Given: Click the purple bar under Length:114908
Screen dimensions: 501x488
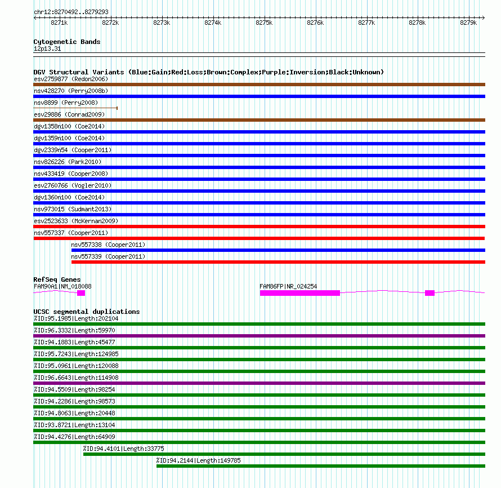Looking at the screenshot, I should [259, 383].
